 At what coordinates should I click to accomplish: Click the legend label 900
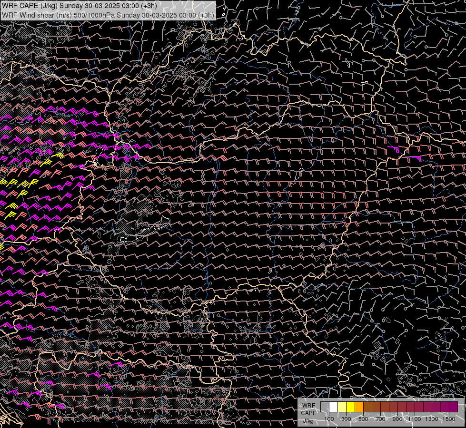[397, 419]
